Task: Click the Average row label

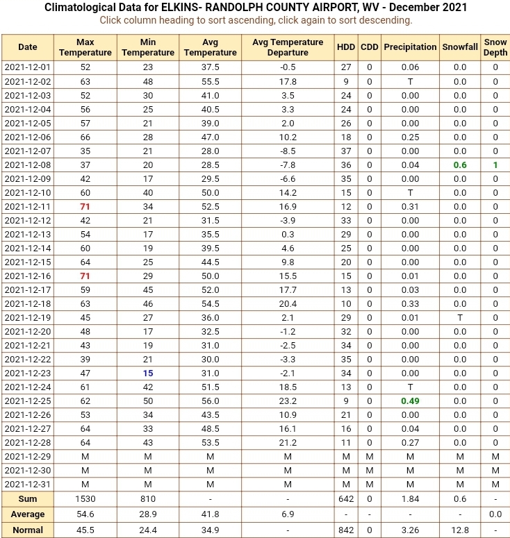Action: click(28, 514)
